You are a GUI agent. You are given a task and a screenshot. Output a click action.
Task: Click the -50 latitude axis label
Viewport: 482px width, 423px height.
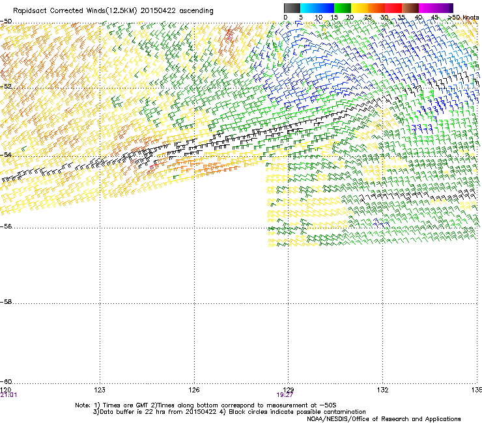(7, 21)
